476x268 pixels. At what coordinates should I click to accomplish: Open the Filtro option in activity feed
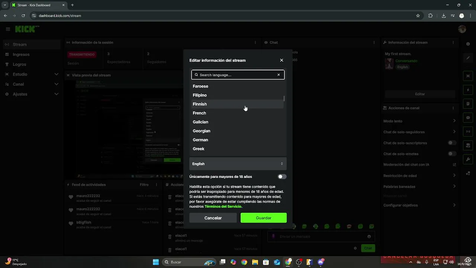[x=144, y=185]
